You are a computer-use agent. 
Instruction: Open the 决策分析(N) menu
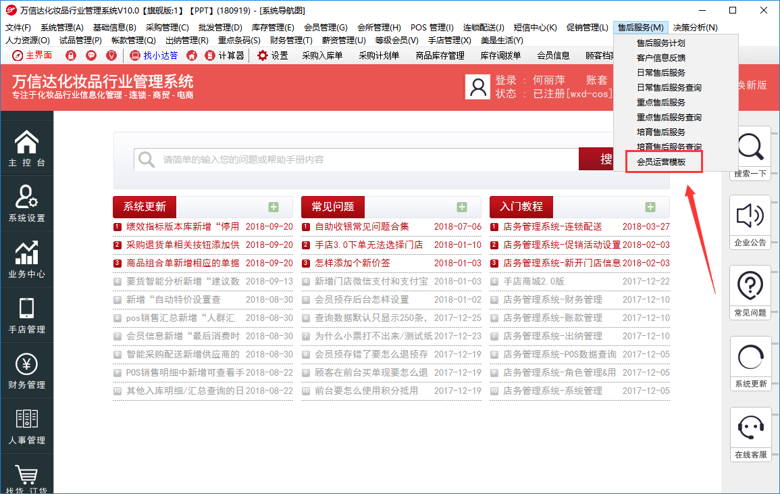[x=695, y=28]
